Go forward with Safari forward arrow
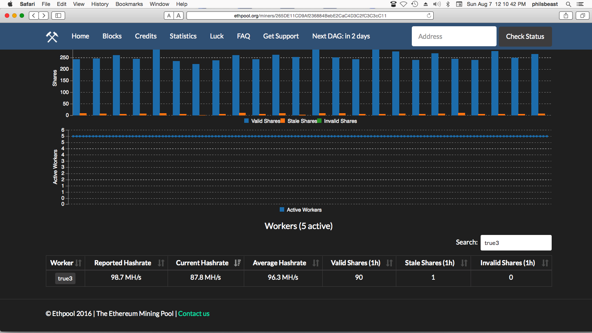The height and width of the screenshot is (333, 592). (x=44, y=16)
